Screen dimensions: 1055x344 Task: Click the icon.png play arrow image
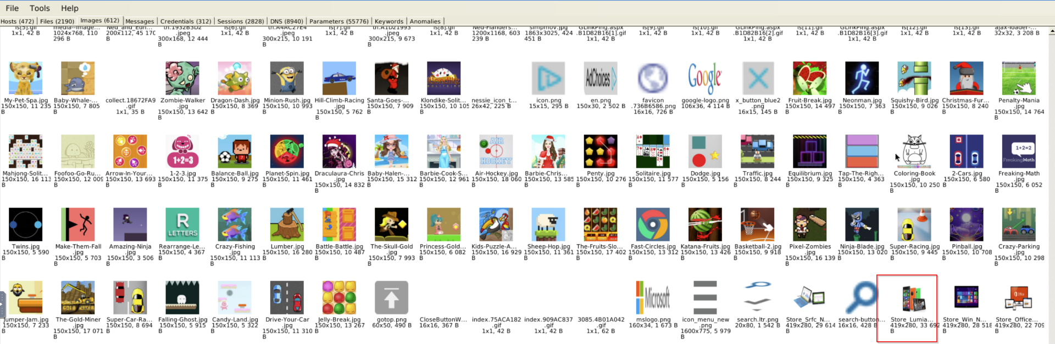548,78
